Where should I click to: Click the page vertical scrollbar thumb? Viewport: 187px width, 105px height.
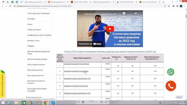coord(186,16)
